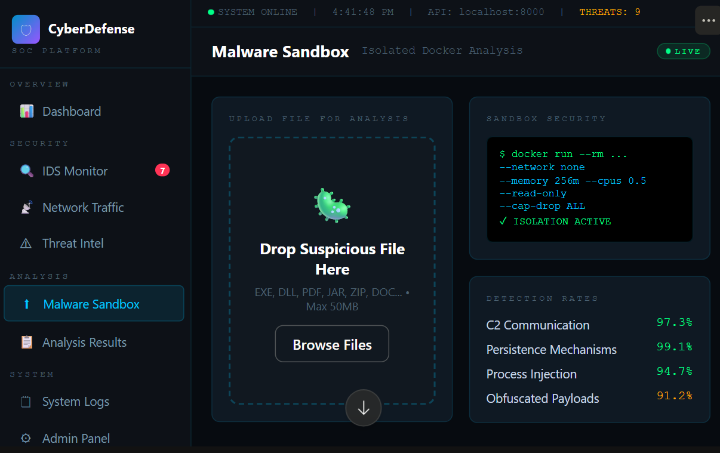Click the 99.1% detection value
The image size is (720, 453).
pos(675,347)
